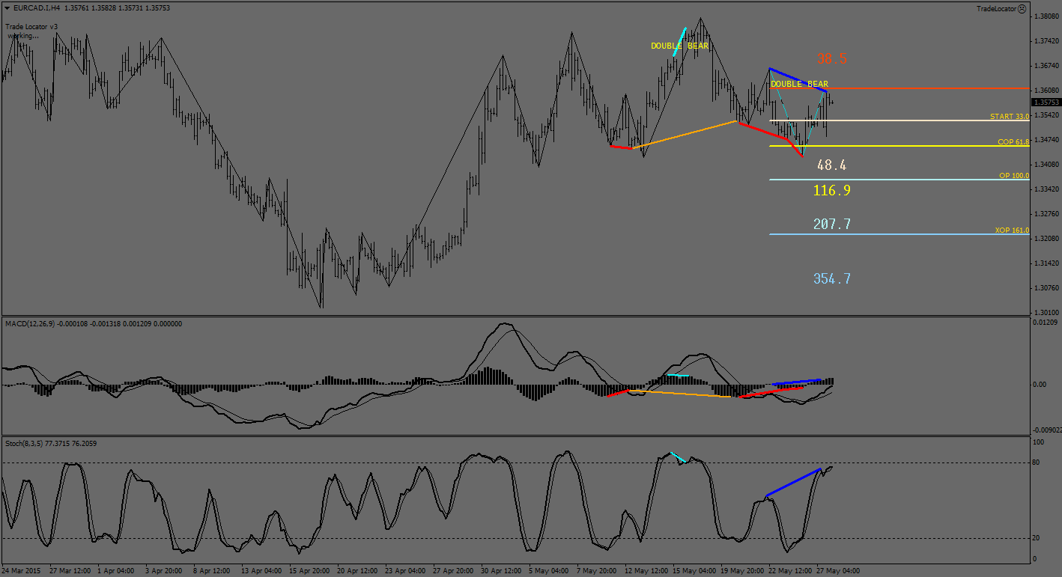Click the START 33.0 level label
Image resolution: width=1062 pixels, height=577 pixels.
[1009, 117]
